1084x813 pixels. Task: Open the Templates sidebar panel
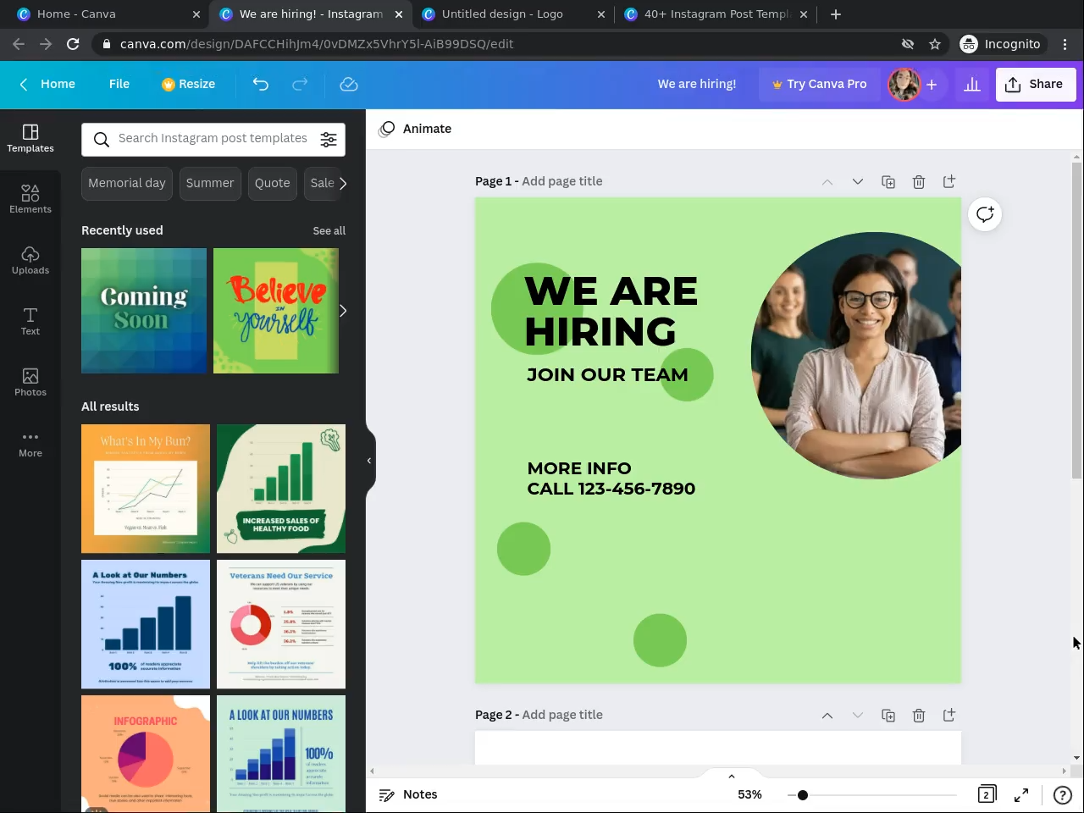point(30,138)
